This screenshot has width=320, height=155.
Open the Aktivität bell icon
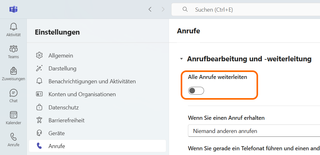tap(13, 30)
